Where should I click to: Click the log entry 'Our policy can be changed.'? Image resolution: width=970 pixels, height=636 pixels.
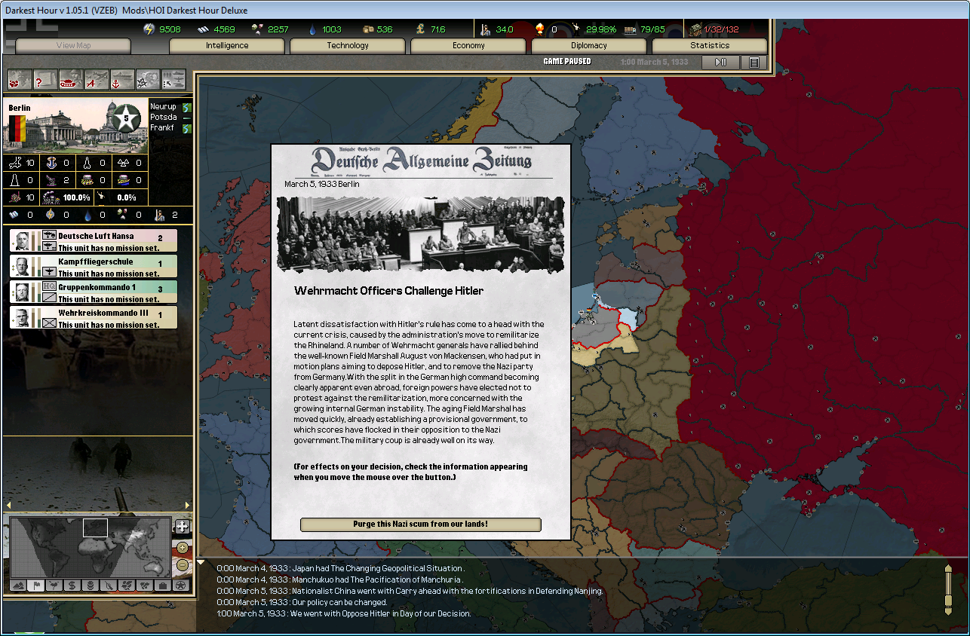tap(302, 602)
